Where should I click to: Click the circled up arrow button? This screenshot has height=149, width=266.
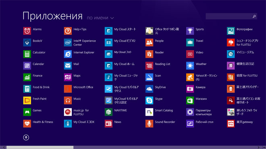26,137
